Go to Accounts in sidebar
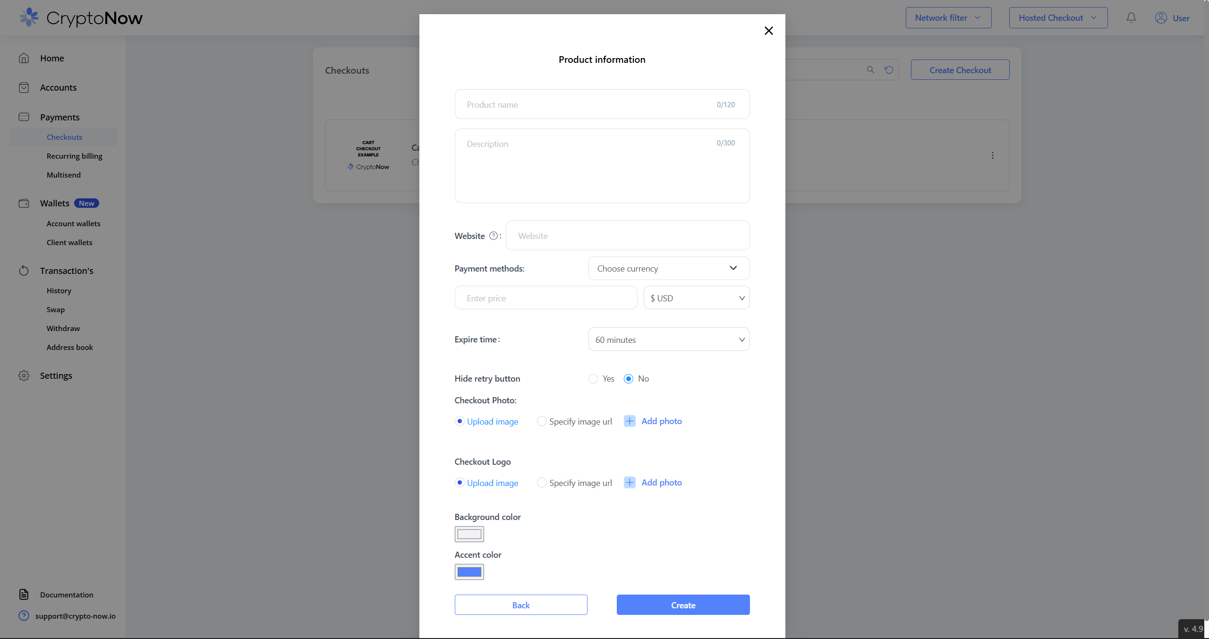The height and width of the screenshot is (639, 1209). click(58, 87)
